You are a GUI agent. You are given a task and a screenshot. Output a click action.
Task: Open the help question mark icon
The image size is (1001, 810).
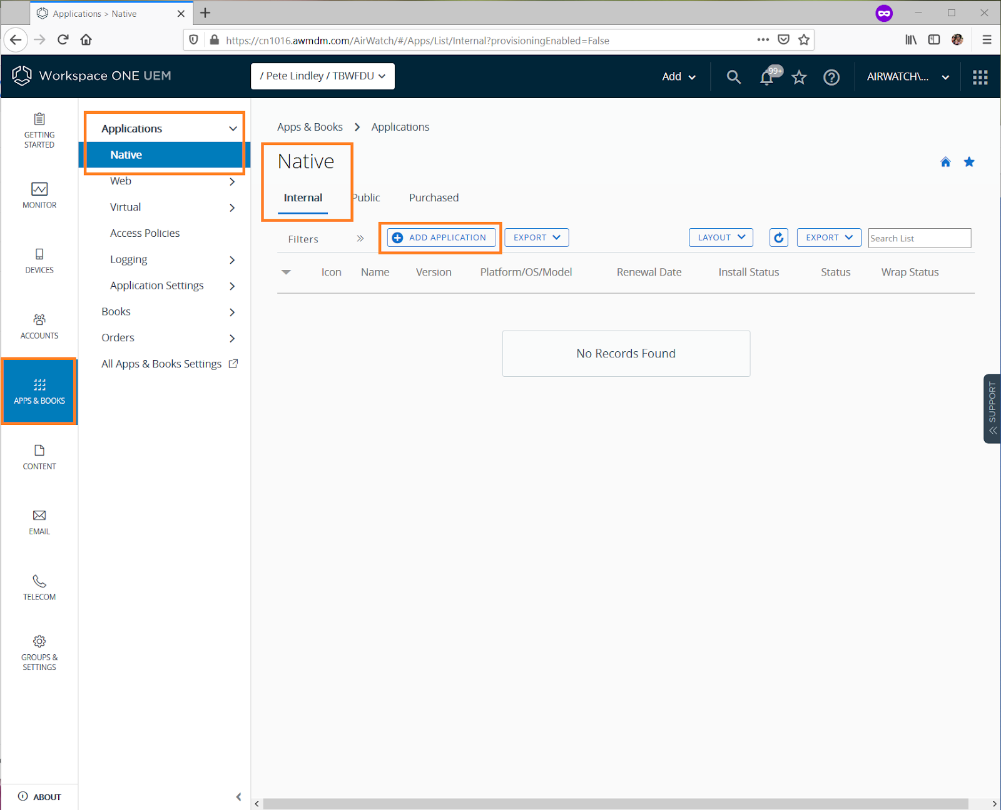coord(831,77)
